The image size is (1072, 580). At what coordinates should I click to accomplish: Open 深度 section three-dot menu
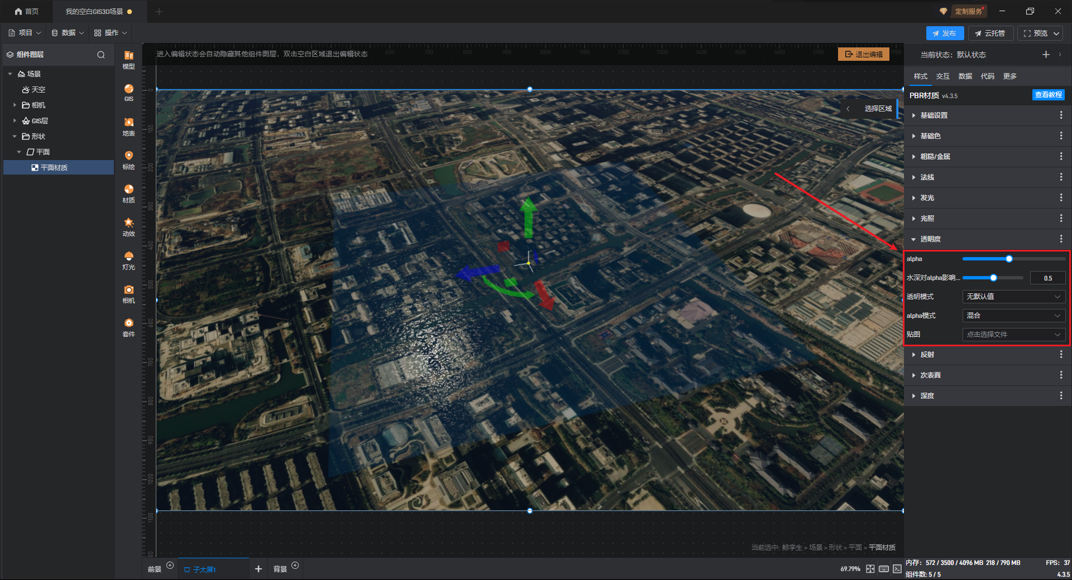click(x=1061, y=395)
